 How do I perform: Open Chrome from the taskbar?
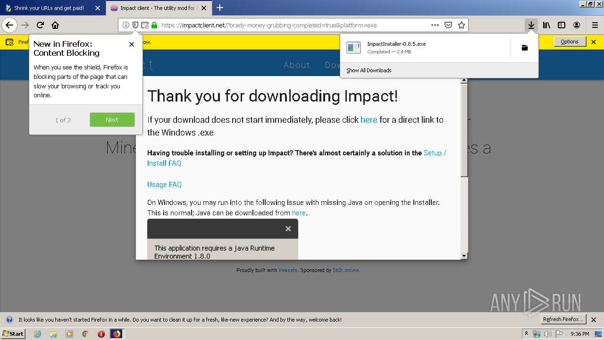point(85,334)
